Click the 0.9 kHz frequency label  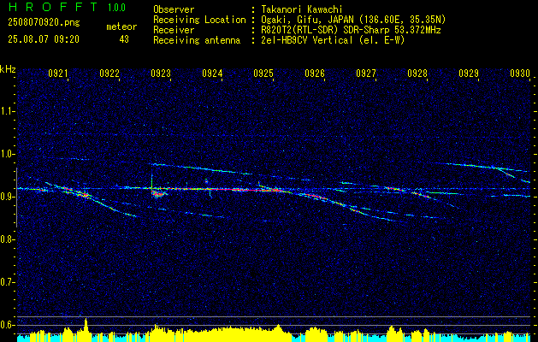(7, 197)
